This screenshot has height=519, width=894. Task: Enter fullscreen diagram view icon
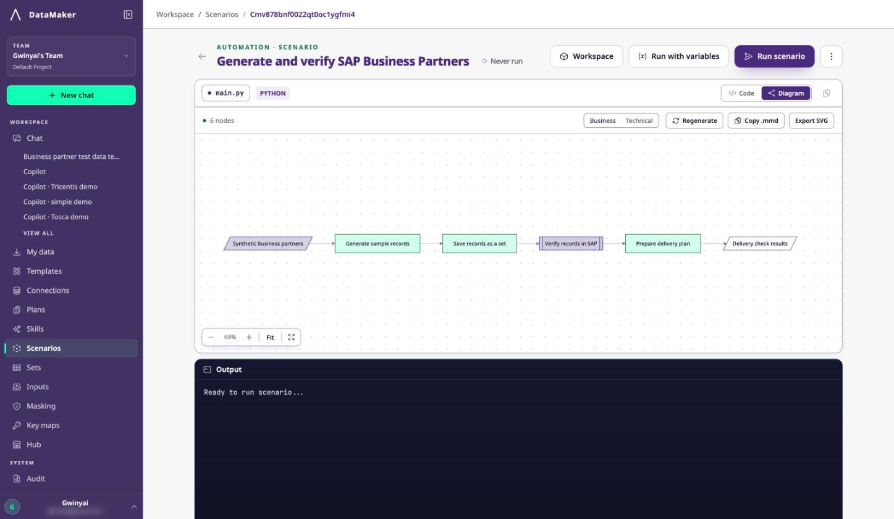(292, 337)
